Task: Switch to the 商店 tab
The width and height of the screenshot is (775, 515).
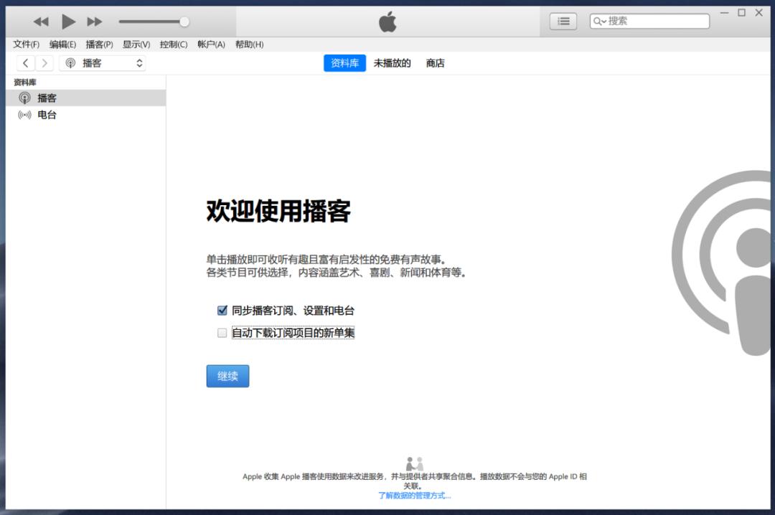Action: point(435,63)
